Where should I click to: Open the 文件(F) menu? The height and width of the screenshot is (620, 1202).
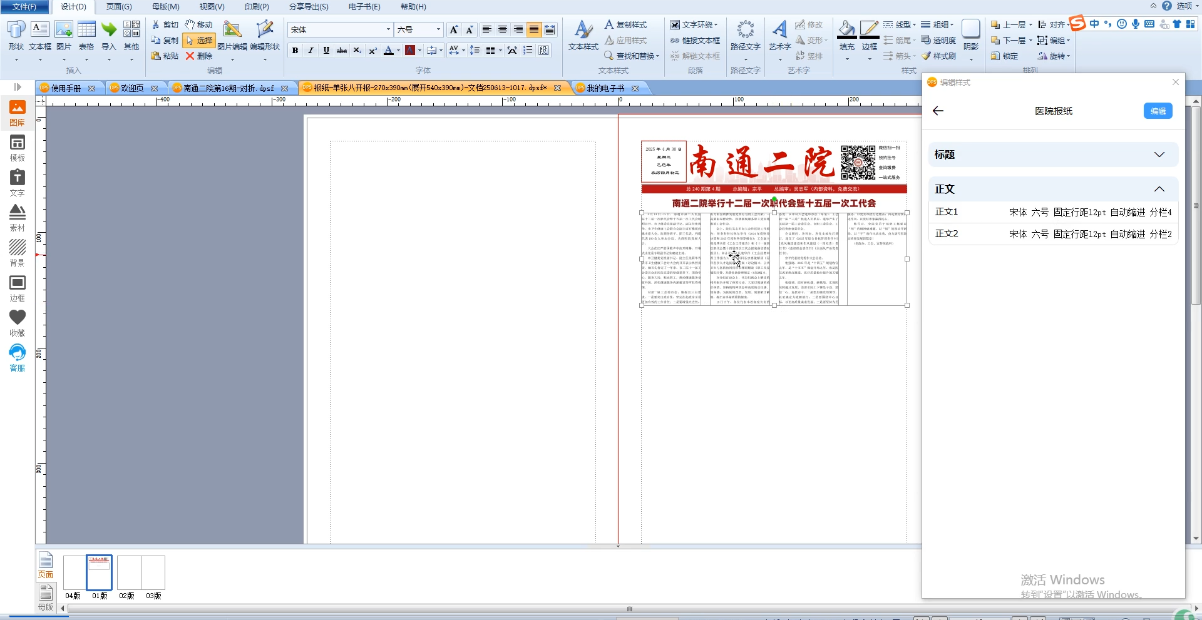coord(24,7)
